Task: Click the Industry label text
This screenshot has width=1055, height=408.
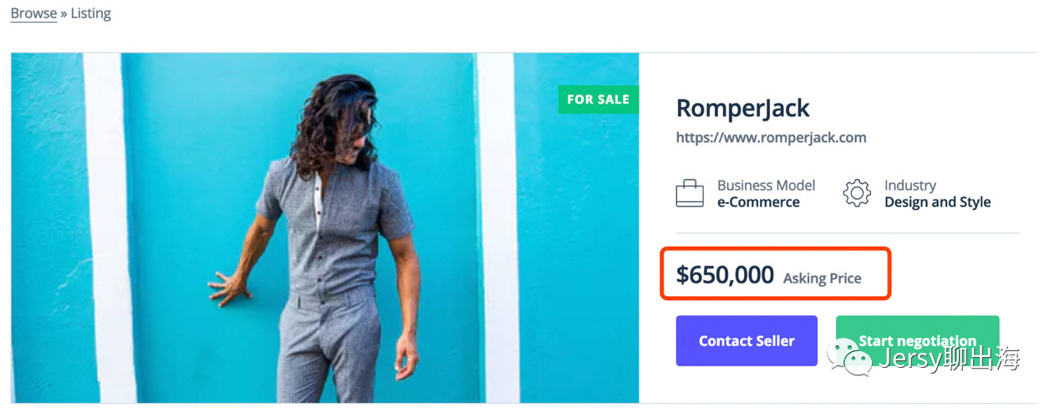Action: [910, 186]
